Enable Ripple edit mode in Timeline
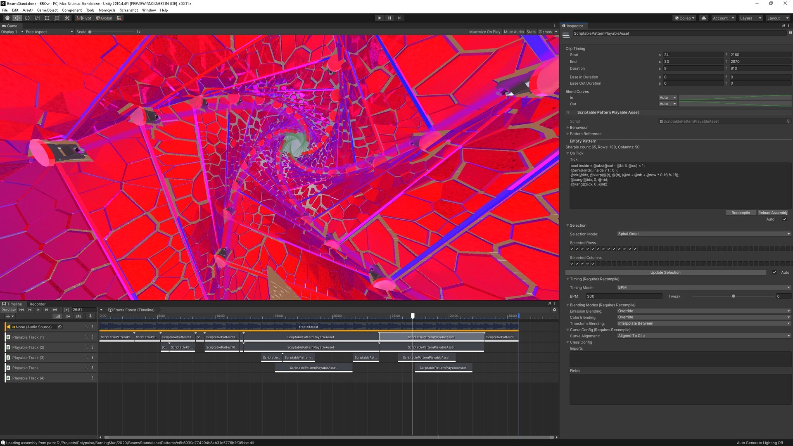The image size is (793, 446). click(68, 316)
